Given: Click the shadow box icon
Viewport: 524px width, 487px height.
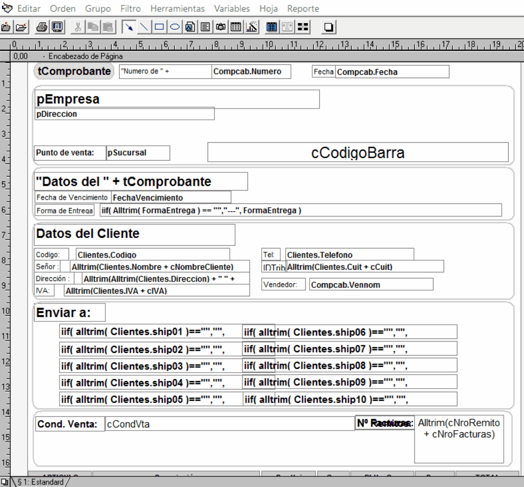Looking at the screenshot, I should point(329,27).
